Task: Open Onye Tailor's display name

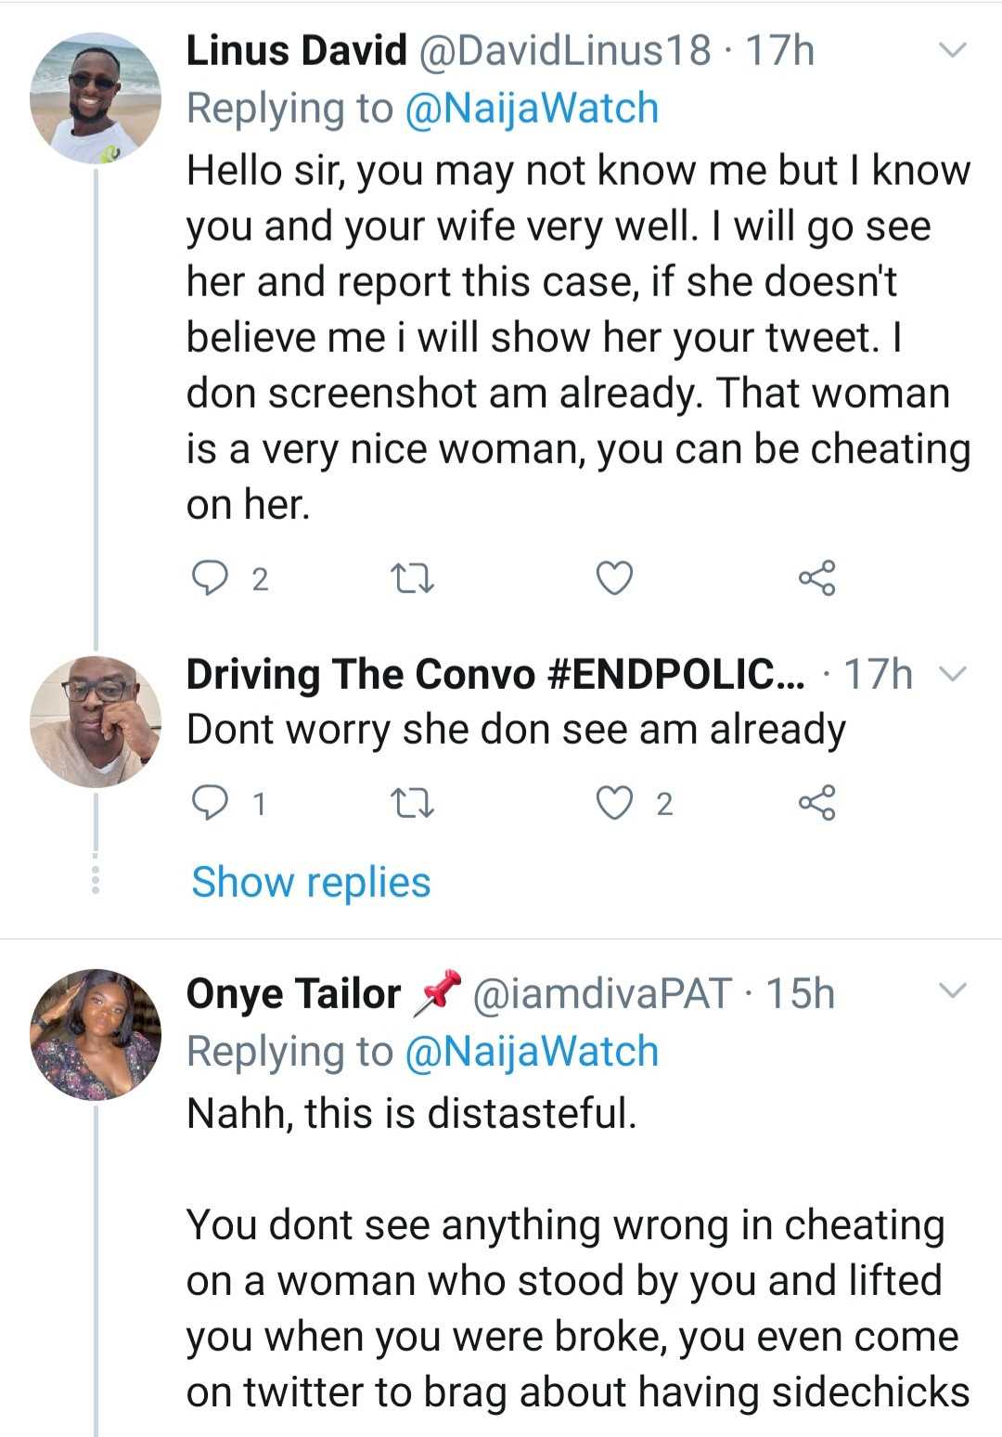Action: click(293, 993)
